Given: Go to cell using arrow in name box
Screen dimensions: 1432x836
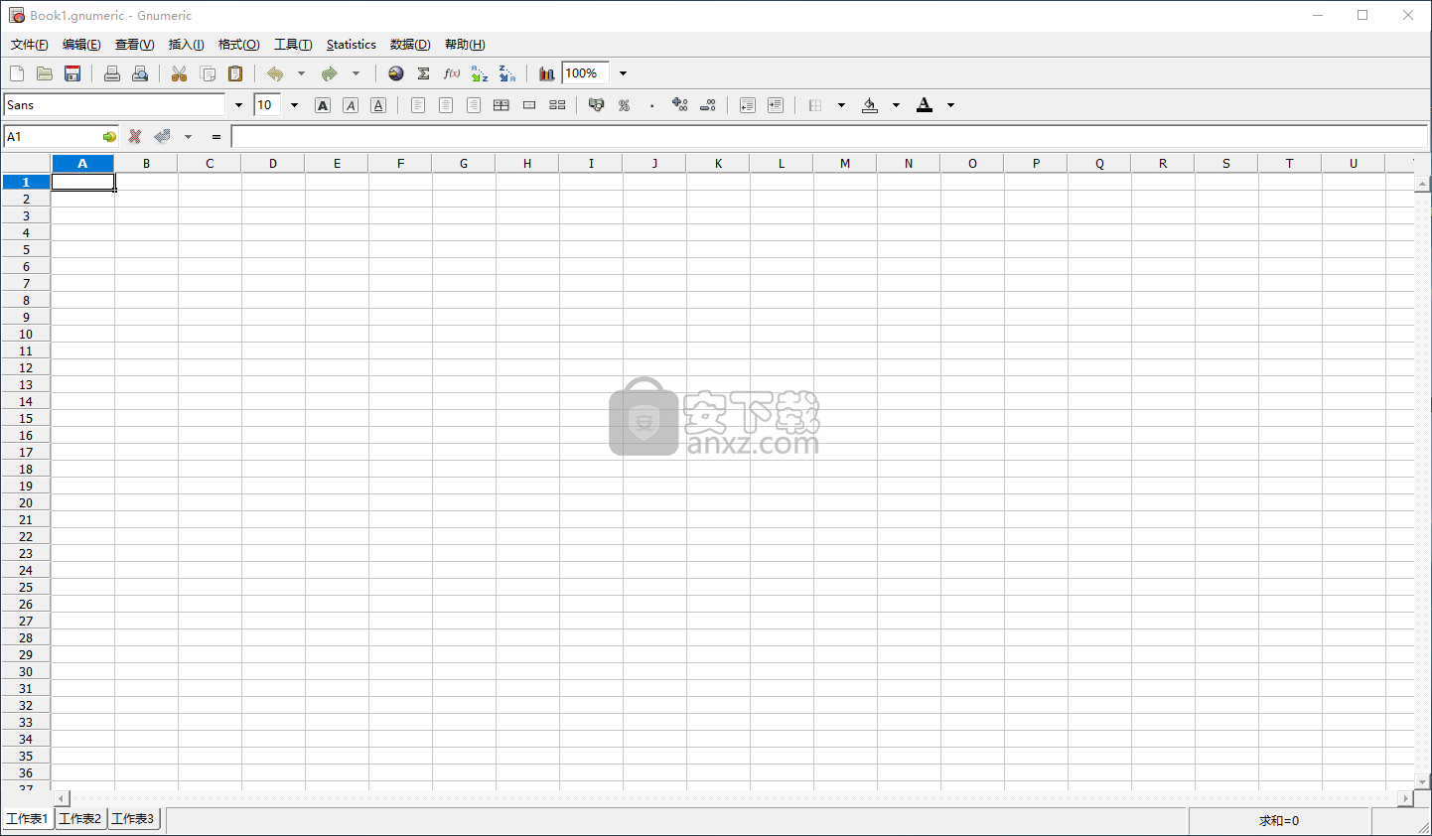Looking at the screenshot, I should (109, 137).
